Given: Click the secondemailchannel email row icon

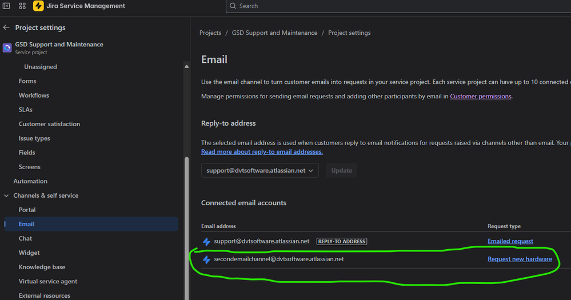Looking at the screenshot, I should click(206, 259).
